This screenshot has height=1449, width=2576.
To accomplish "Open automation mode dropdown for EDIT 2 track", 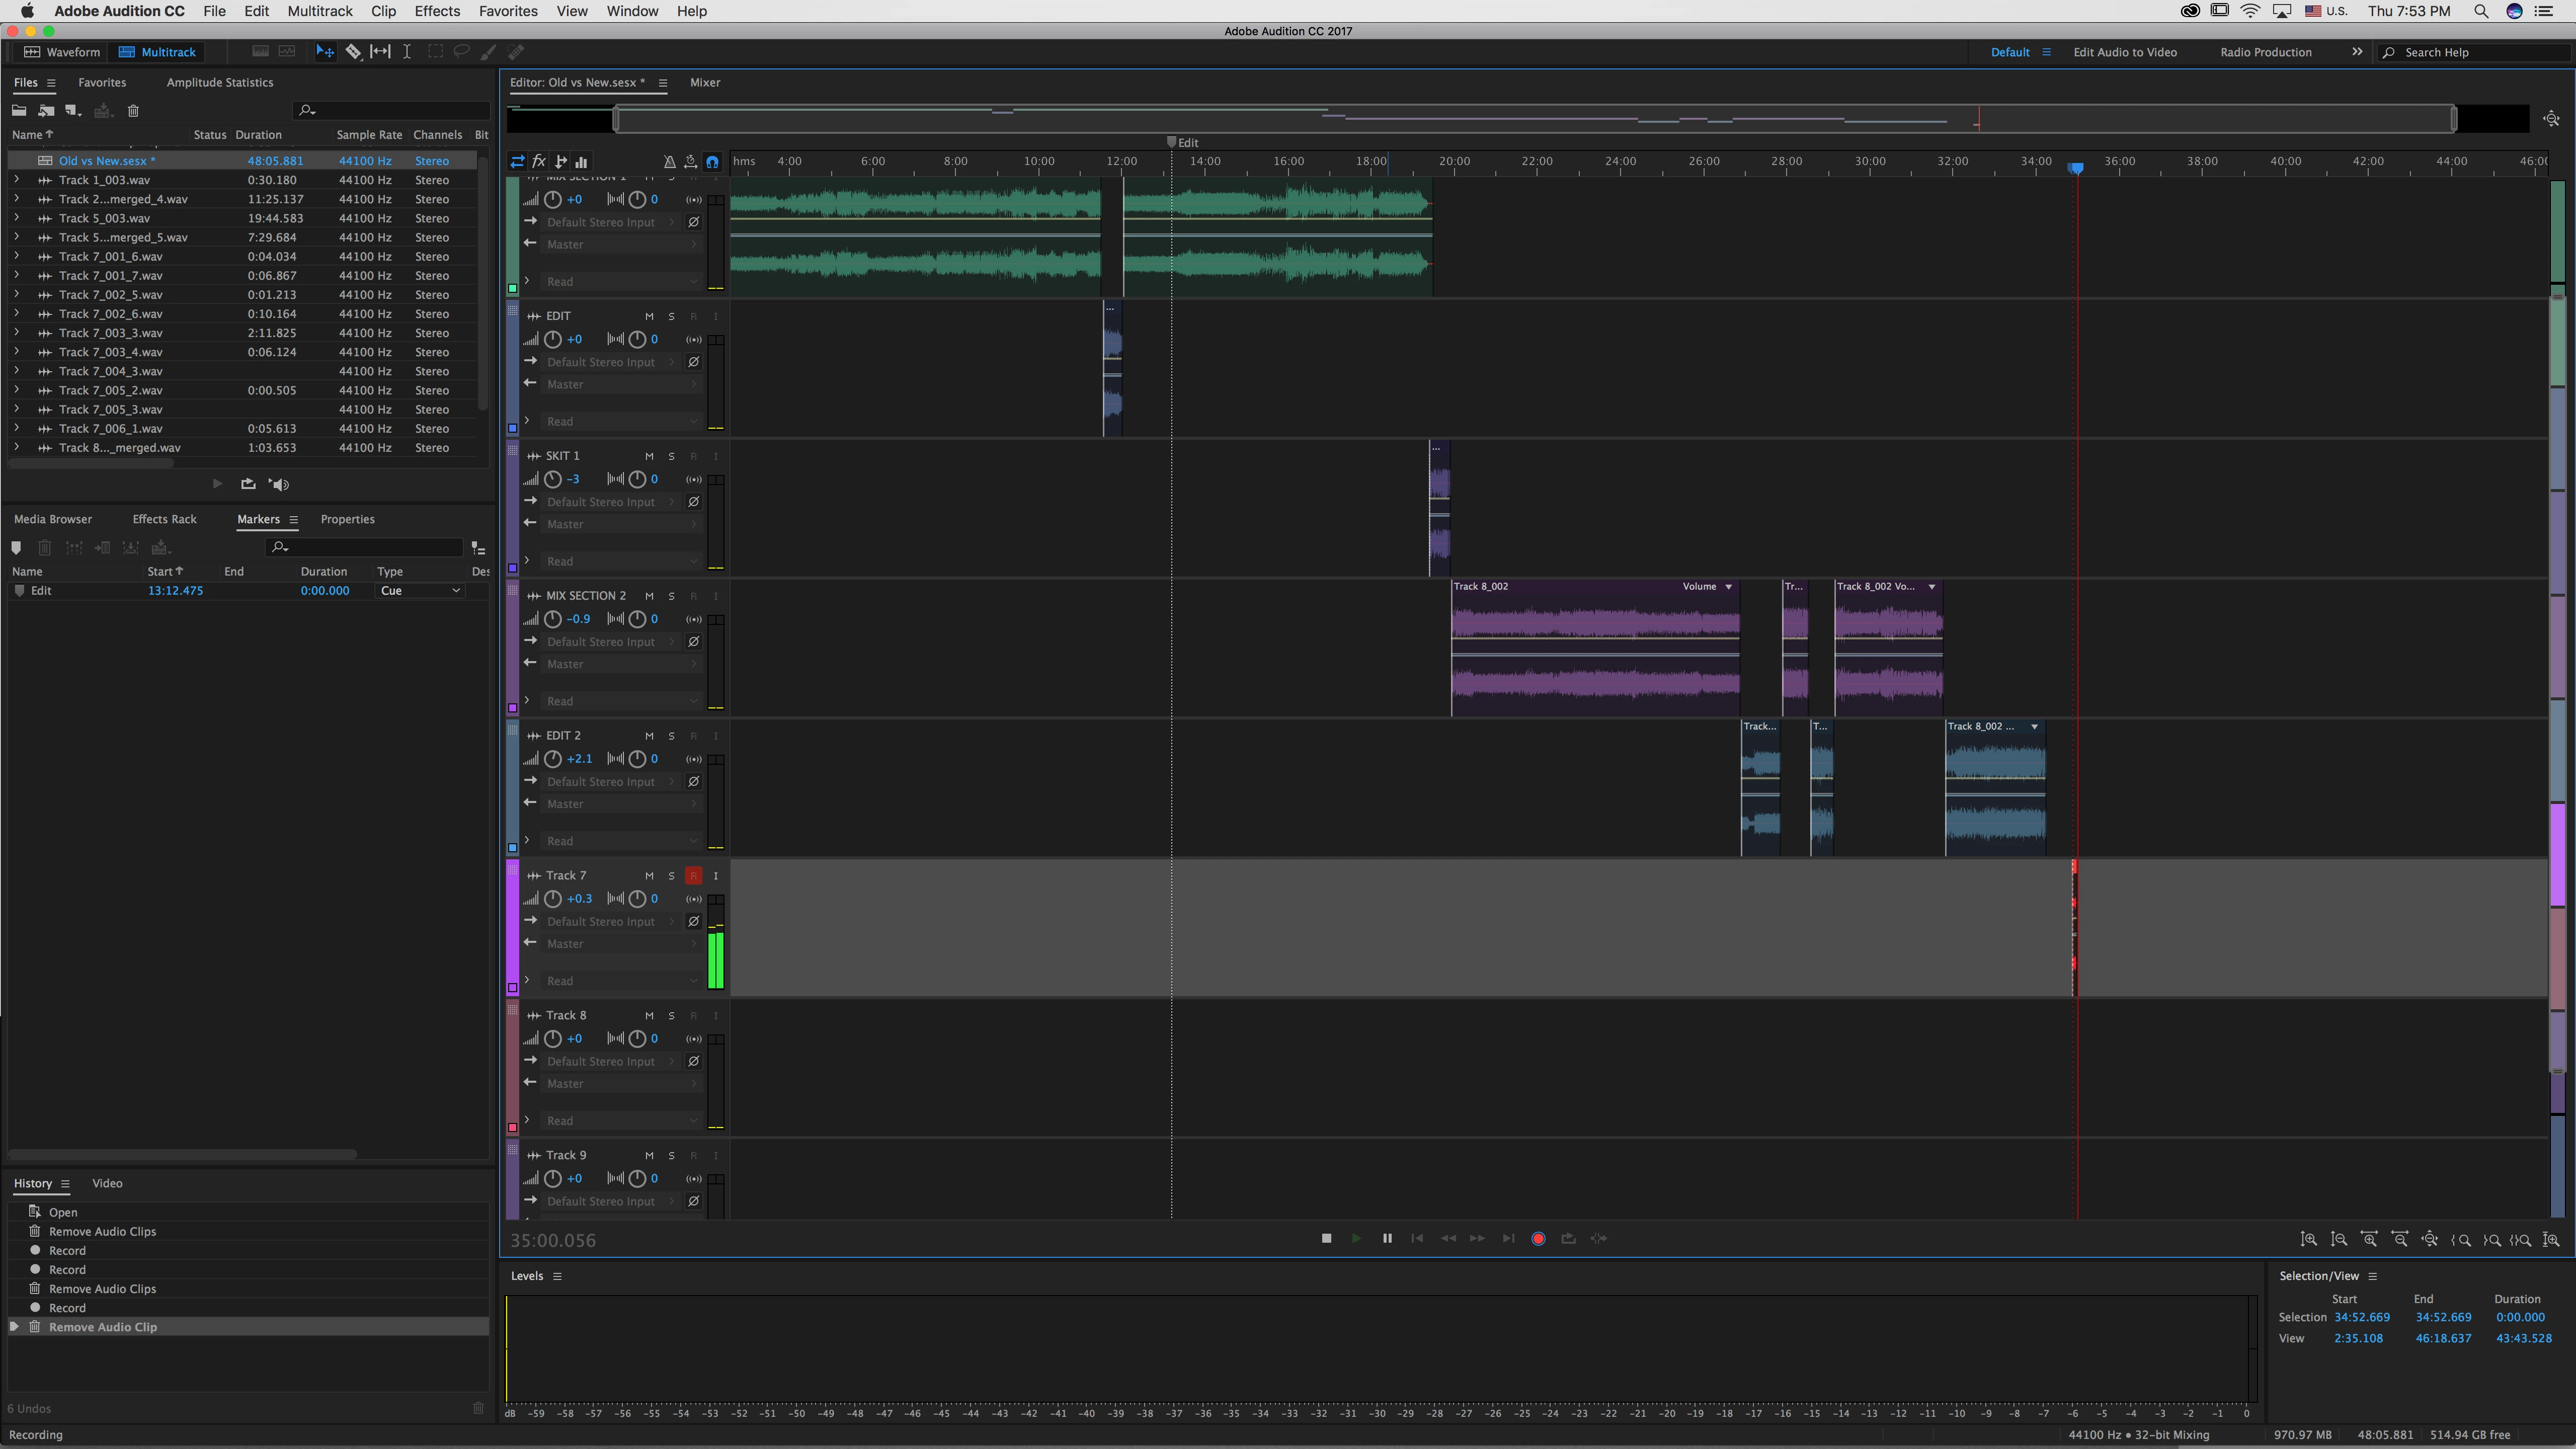I will point(620,841).
